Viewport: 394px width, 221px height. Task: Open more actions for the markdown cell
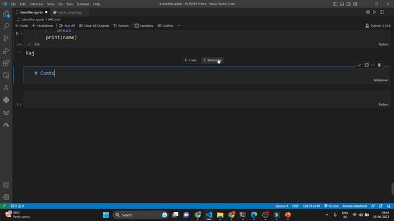click(373, 65)
